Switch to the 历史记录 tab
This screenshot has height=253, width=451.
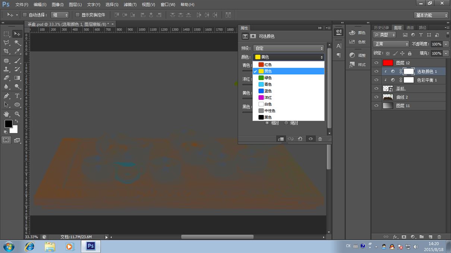pos(381,28)
